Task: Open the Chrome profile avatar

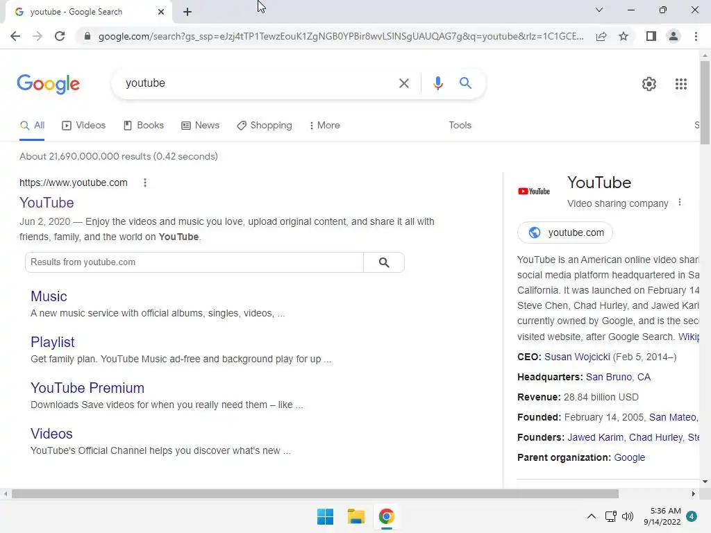Action: pos(674,36)
